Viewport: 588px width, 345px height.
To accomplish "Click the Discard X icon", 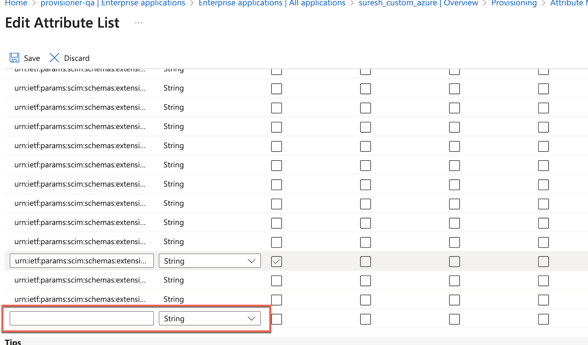I will 54,58.
